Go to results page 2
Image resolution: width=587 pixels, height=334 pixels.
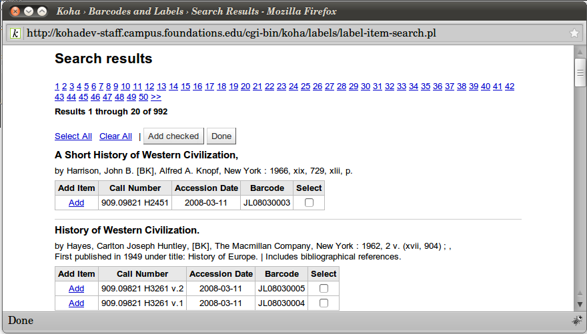pyautogui.click(x=65, y=86)
